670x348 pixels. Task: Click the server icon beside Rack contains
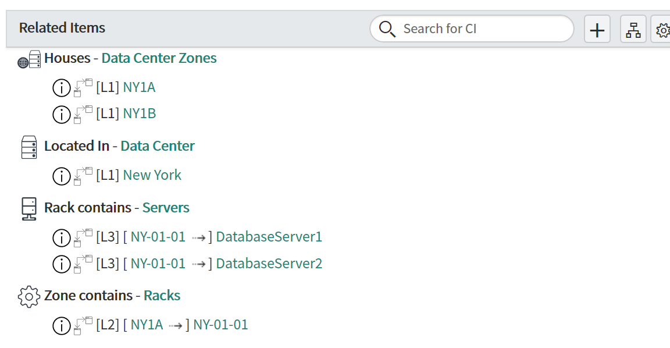coord(29,209)
